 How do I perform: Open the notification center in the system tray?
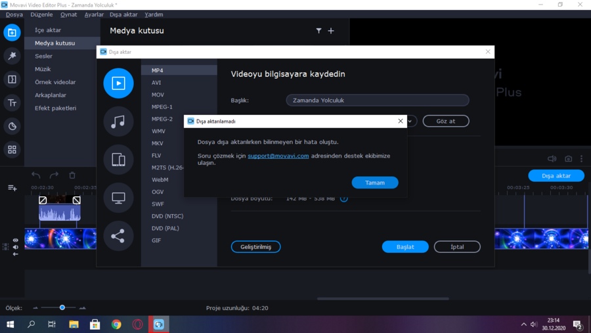click(578, 324)
